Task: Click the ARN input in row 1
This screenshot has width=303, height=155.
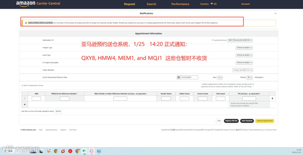Action: click(36, 98)
